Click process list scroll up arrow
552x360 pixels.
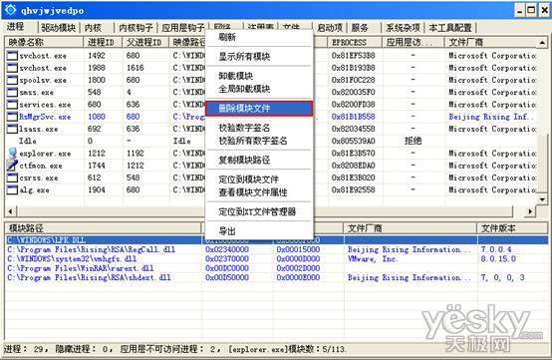542,43
